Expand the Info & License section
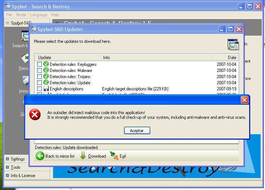The width and height of the screenshot is (265, 190). click(x=8, y=176)
